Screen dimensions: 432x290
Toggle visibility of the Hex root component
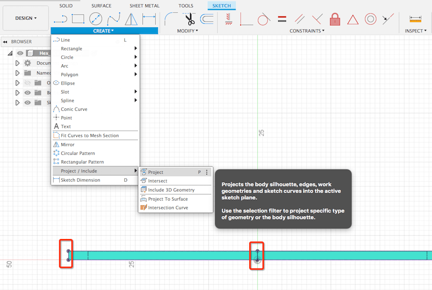pyautogui.click(x=20, y=53)
